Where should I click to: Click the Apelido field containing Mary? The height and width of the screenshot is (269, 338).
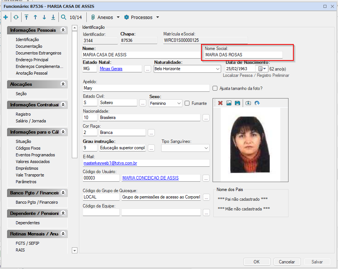pyautogui.click(x=146, y=88)
